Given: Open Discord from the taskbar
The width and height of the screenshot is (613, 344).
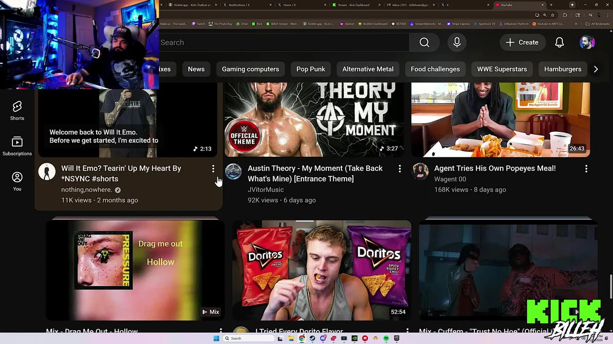Looking at the screenshot, I should 323,338.
